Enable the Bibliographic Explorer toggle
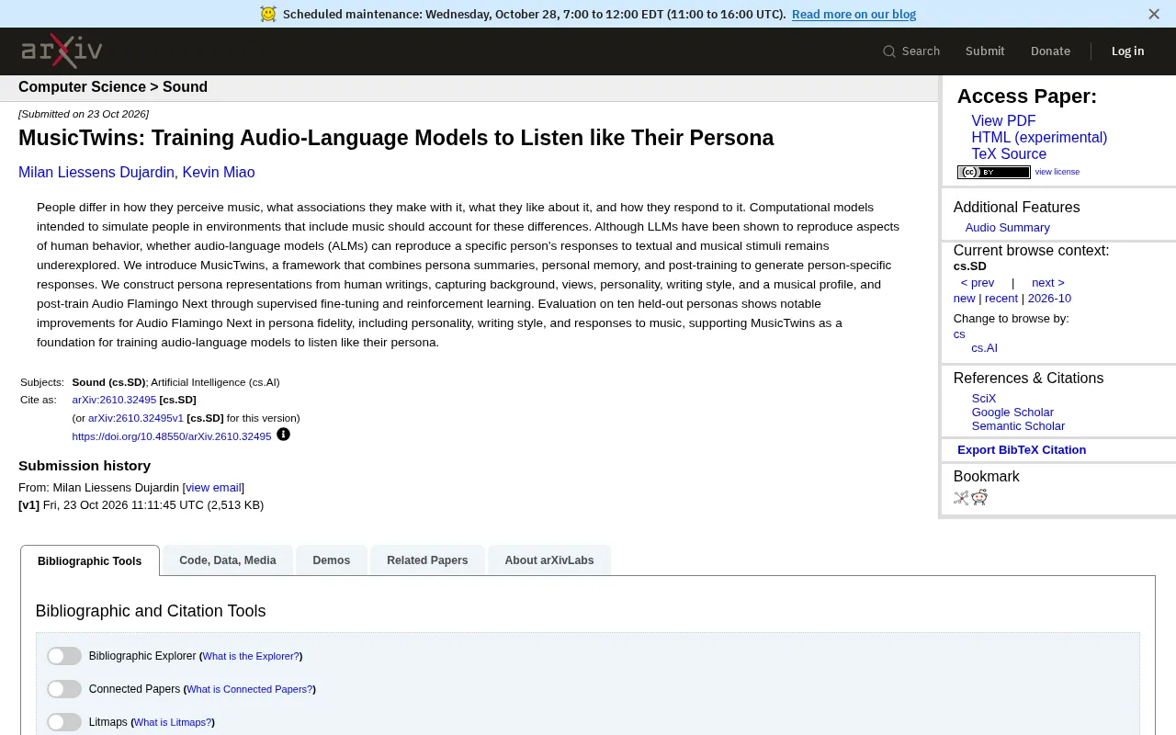 coord(64,656)
